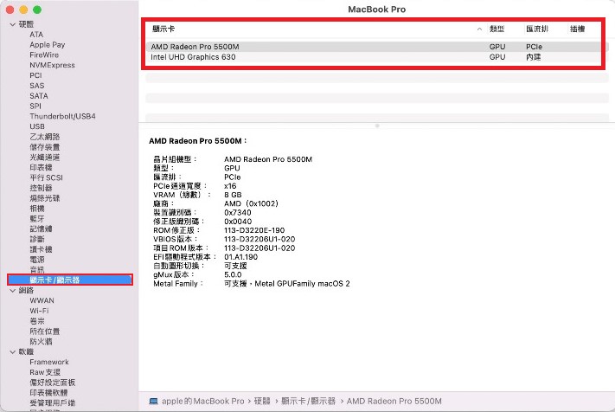The image size is (615, 412).
Task: Open Thunderbolt/USB4 in the sidebar
Action: (63, 116)
